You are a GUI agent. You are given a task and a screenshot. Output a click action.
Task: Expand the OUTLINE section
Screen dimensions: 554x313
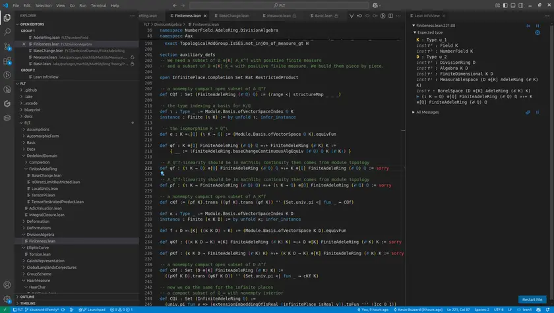click(28, 297)
